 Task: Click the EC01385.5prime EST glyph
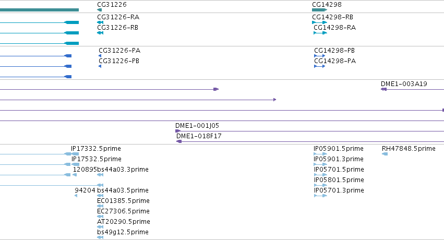tap(100, 206)
